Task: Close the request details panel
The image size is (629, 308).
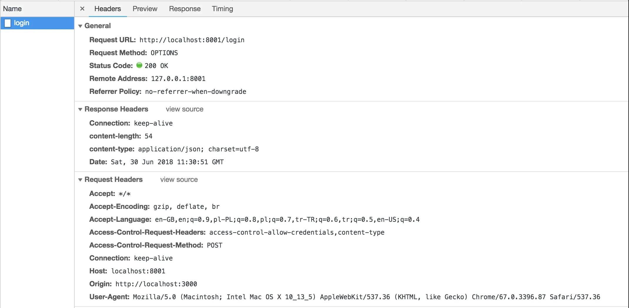Action: [82, 9]
